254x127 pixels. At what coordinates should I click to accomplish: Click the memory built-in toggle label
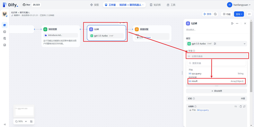243,99
